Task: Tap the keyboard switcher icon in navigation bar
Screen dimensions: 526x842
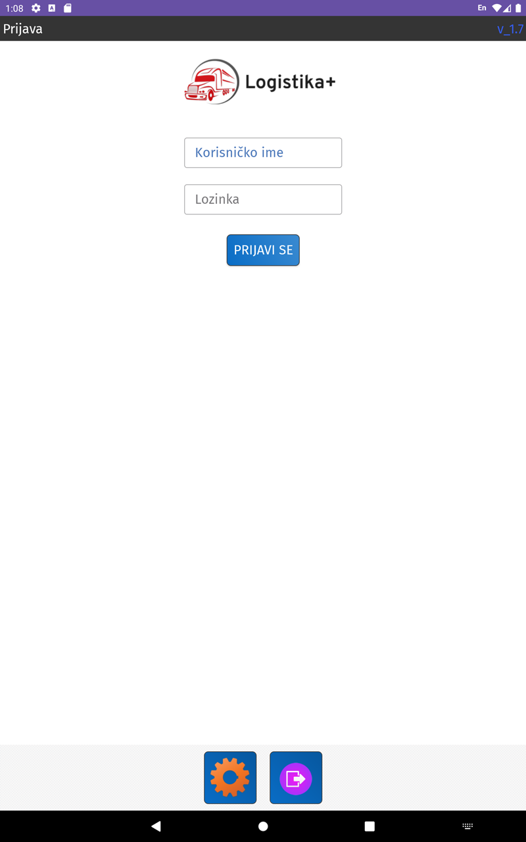Action: (467, 826)
